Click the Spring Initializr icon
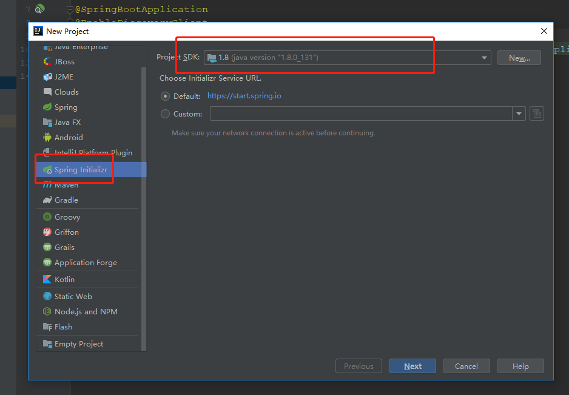Screen dimensions: 569x395 pos(47,169)
